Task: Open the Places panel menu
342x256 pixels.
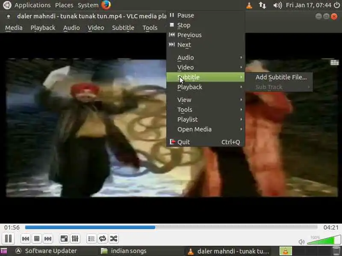Action: 64,5
